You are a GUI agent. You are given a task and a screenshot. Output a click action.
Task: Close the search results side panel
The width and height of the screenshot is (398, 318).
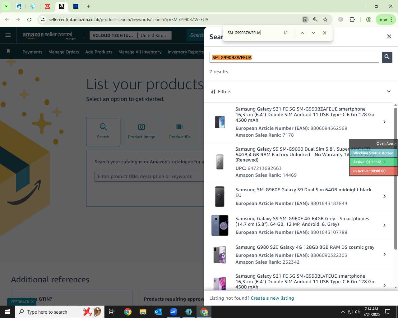coord(389,36)
